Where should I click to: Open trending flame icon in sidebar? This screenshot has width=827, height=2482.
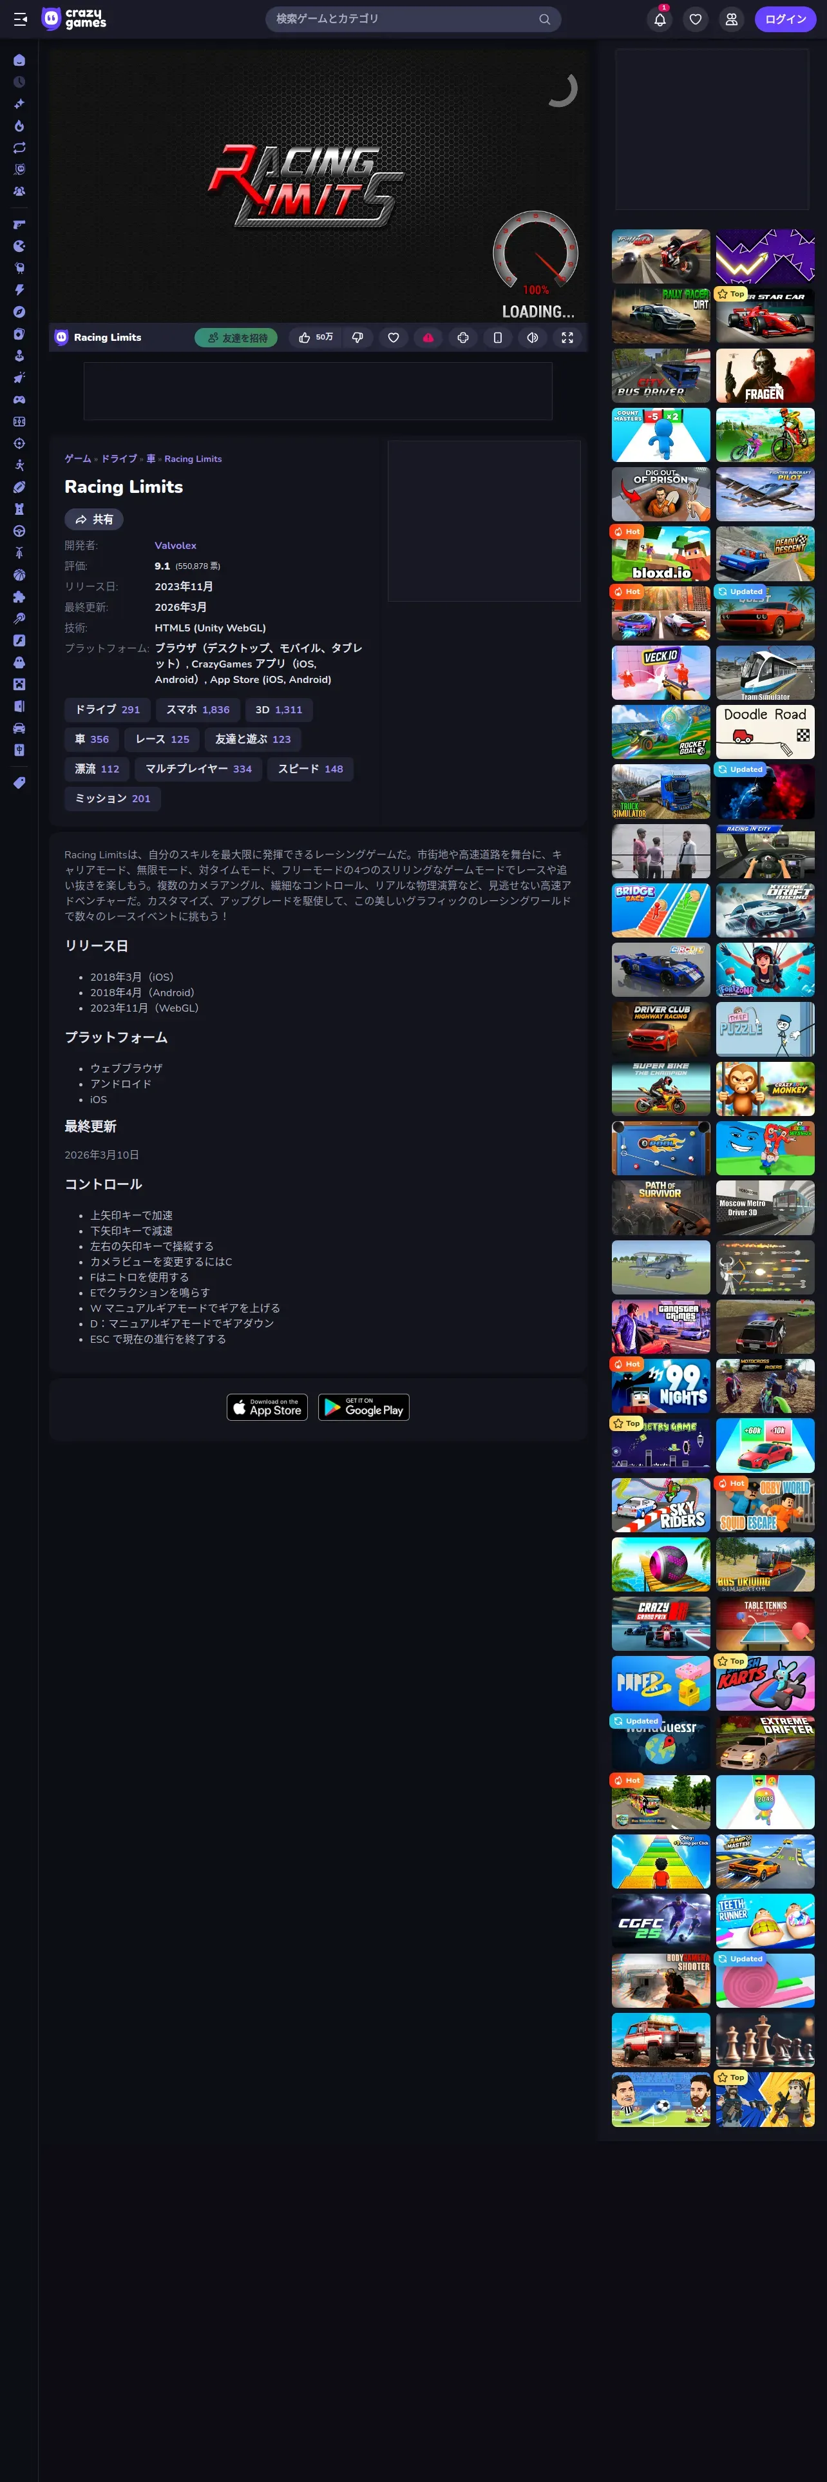(x=19, y=126)
